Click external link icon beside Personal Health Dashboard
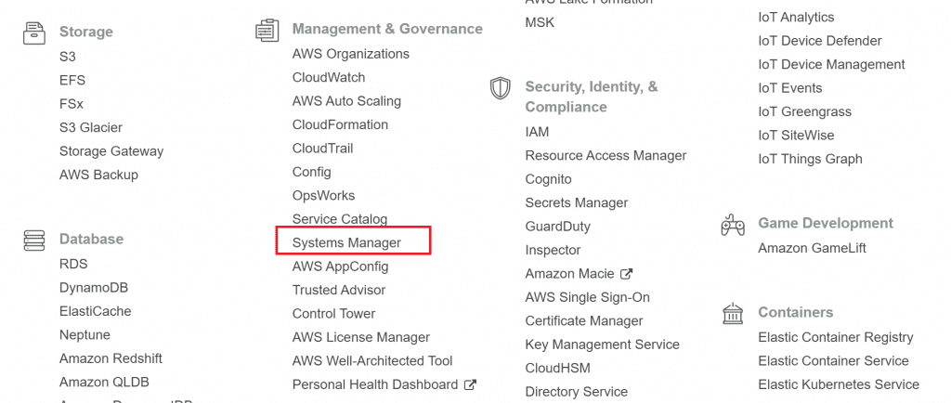Viewport: 951px width, 403px height. (471, 384)
